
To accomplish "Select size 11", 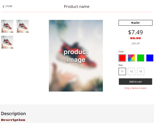I will click(x=122, y=71).
